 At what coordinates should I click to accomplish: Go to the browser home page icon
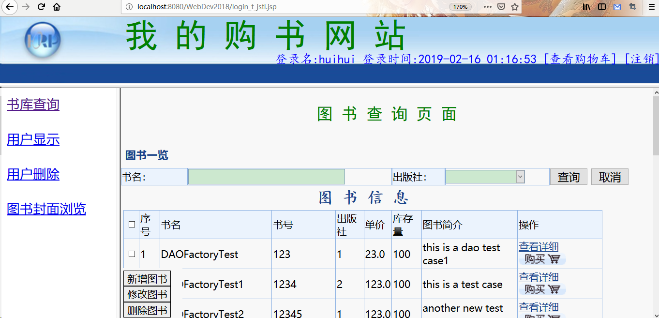point(57,7)
